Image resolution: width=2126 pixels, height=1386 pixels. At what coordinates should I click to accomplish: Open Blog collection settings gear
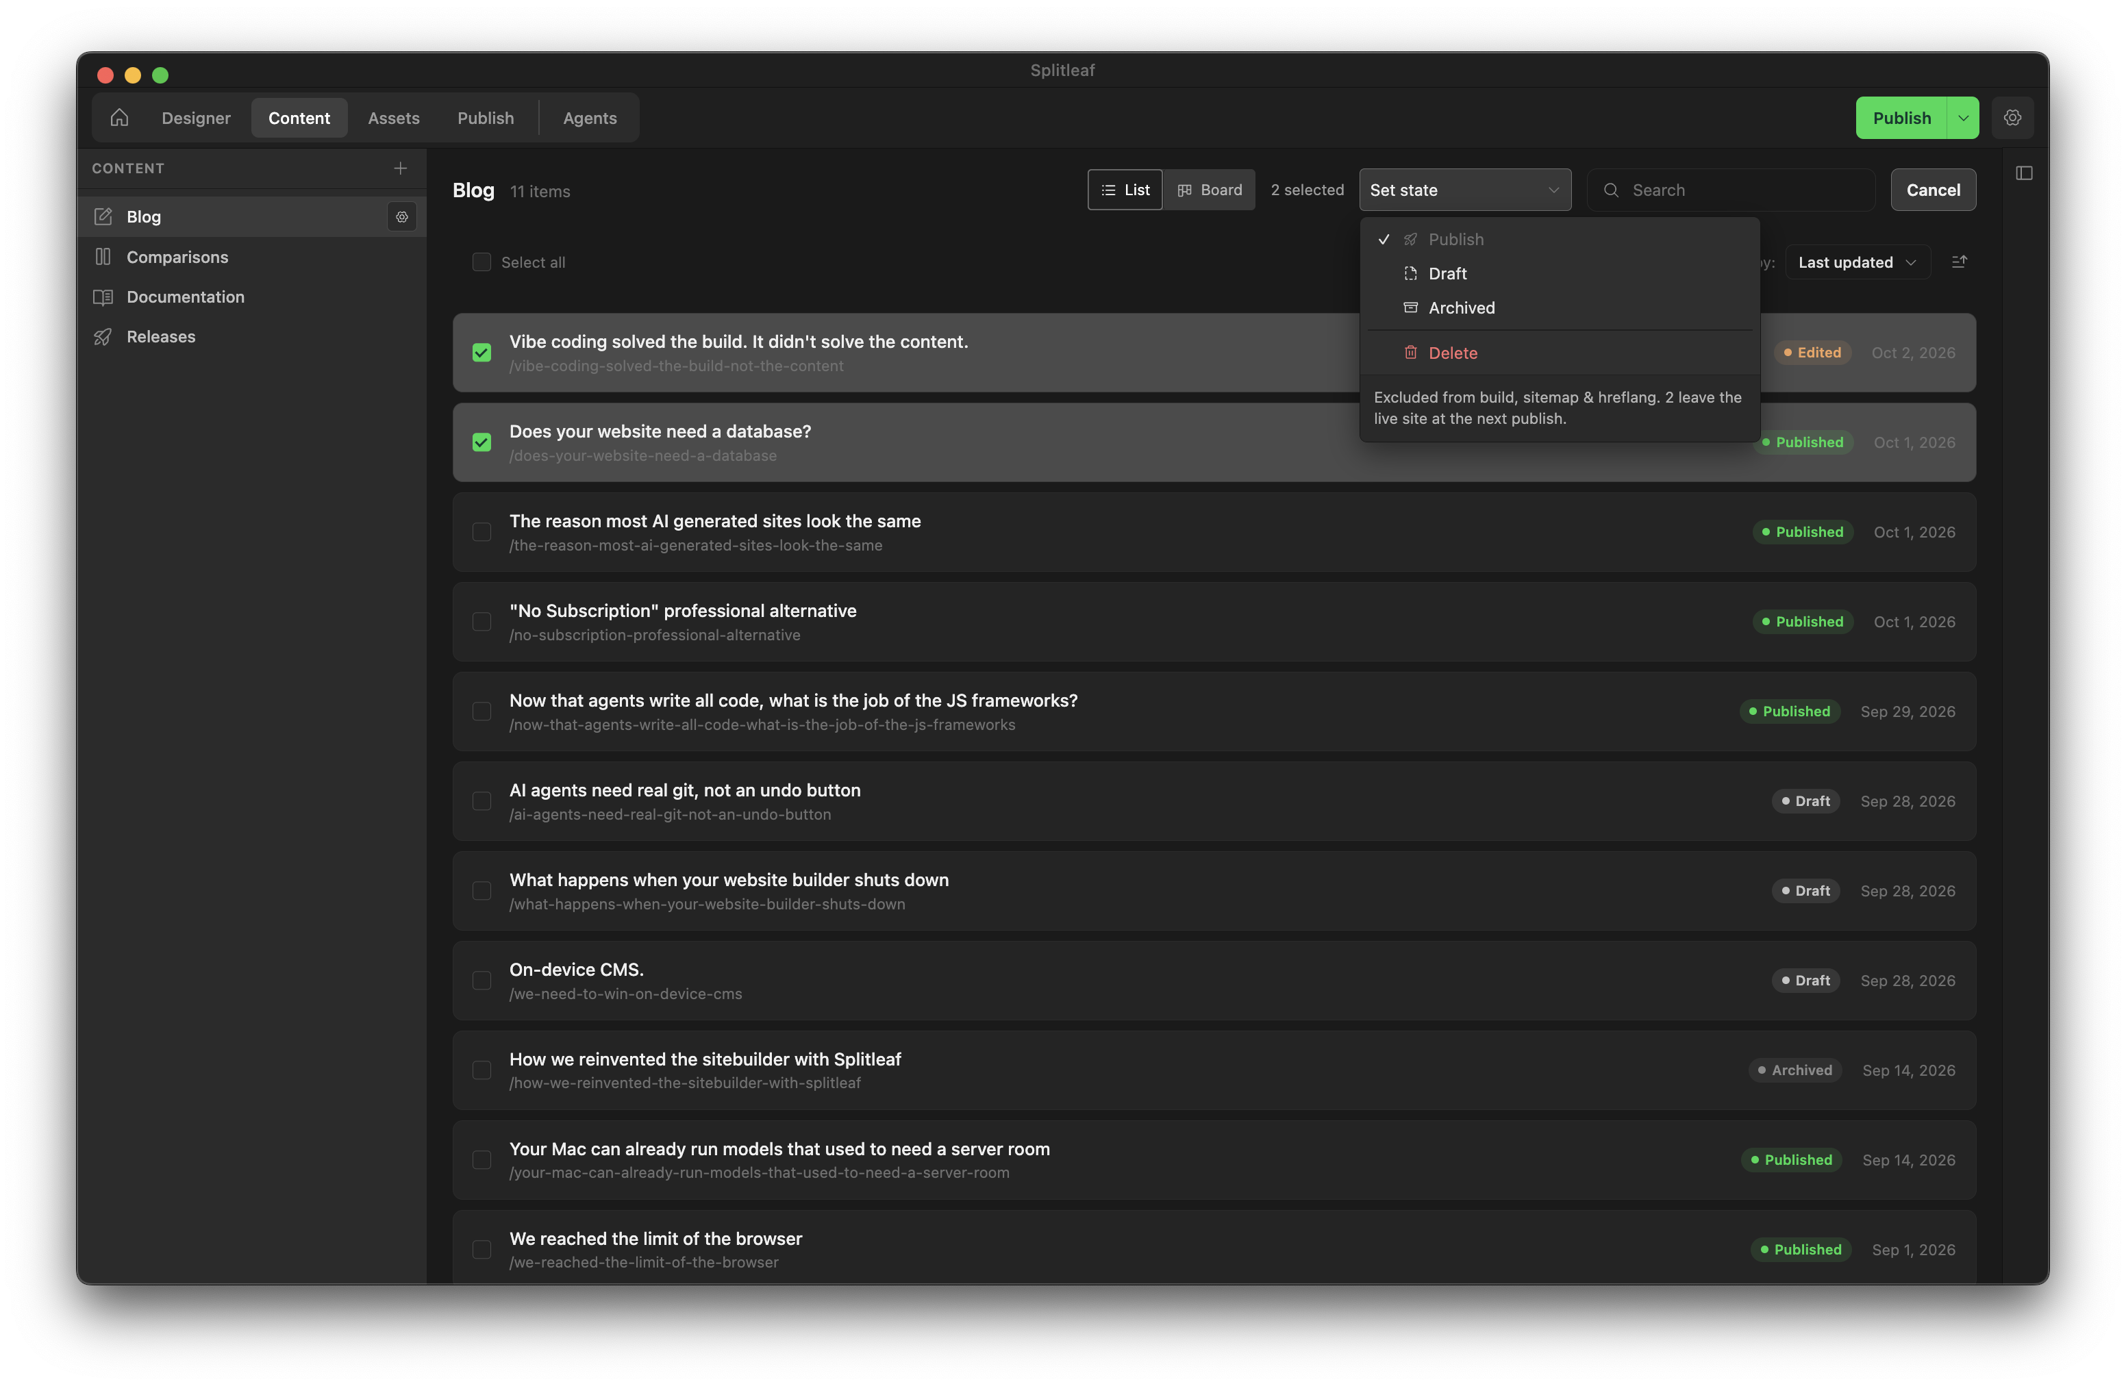402,217
